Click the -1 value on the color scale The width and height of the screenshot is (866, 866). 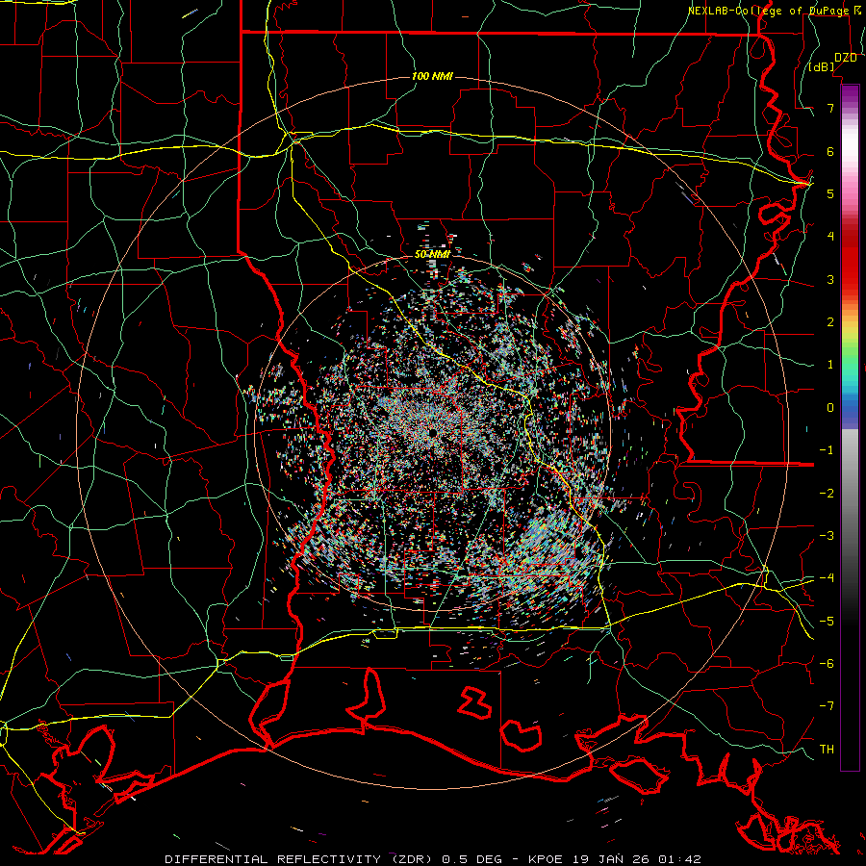coord(827,450)
